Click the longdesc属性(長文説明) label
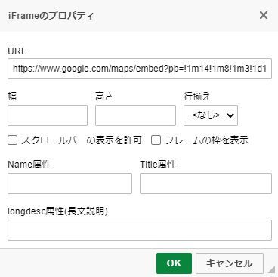Screen dimensions: 278x277 [57, 211]
